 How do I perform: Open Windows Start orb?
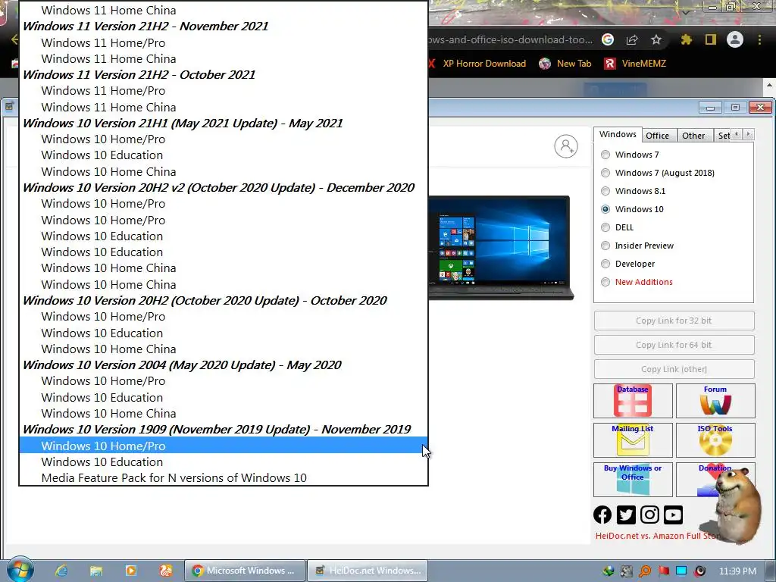[x=20, y=569]
